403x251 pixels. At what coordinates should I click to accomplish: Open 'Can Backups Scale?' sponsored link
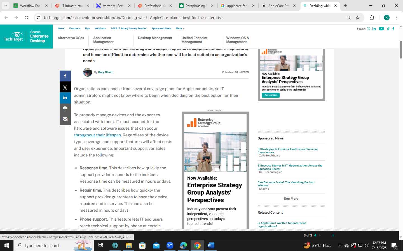286,184
